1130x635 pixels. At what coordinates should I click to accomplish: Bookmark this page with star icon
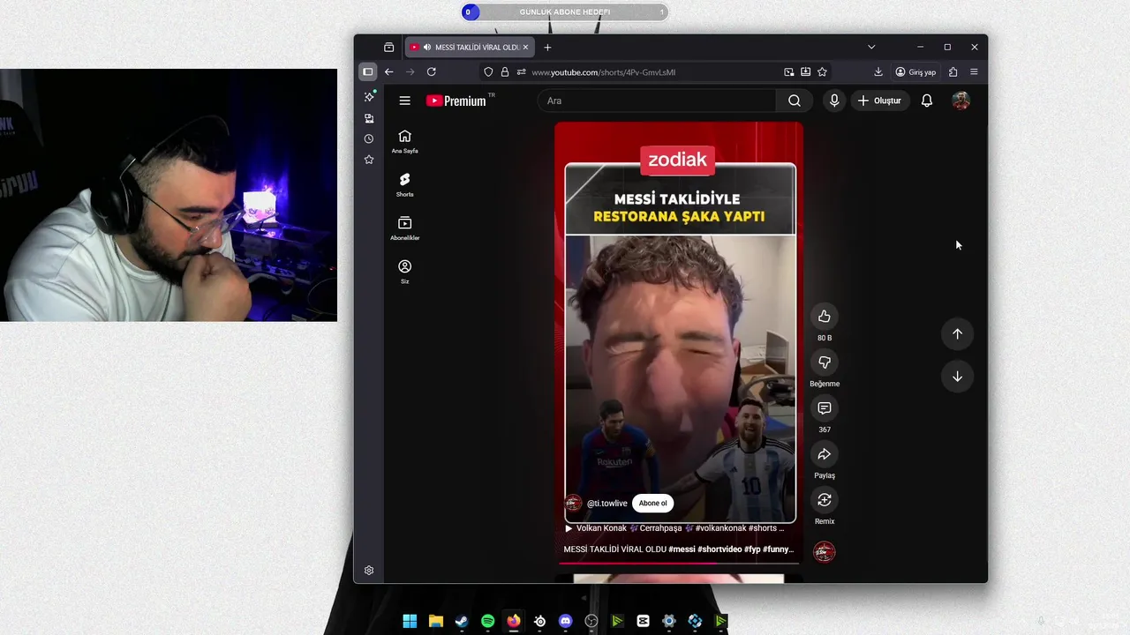tap(822, 71)
